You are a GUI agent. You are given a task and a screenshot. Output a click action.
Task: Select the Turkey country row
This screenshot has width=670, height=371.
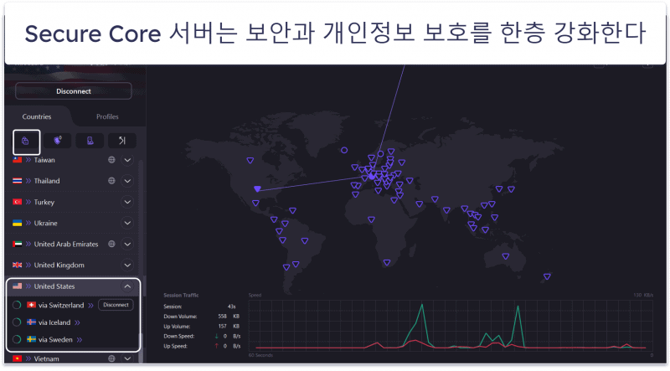click(x=73, y=202)
